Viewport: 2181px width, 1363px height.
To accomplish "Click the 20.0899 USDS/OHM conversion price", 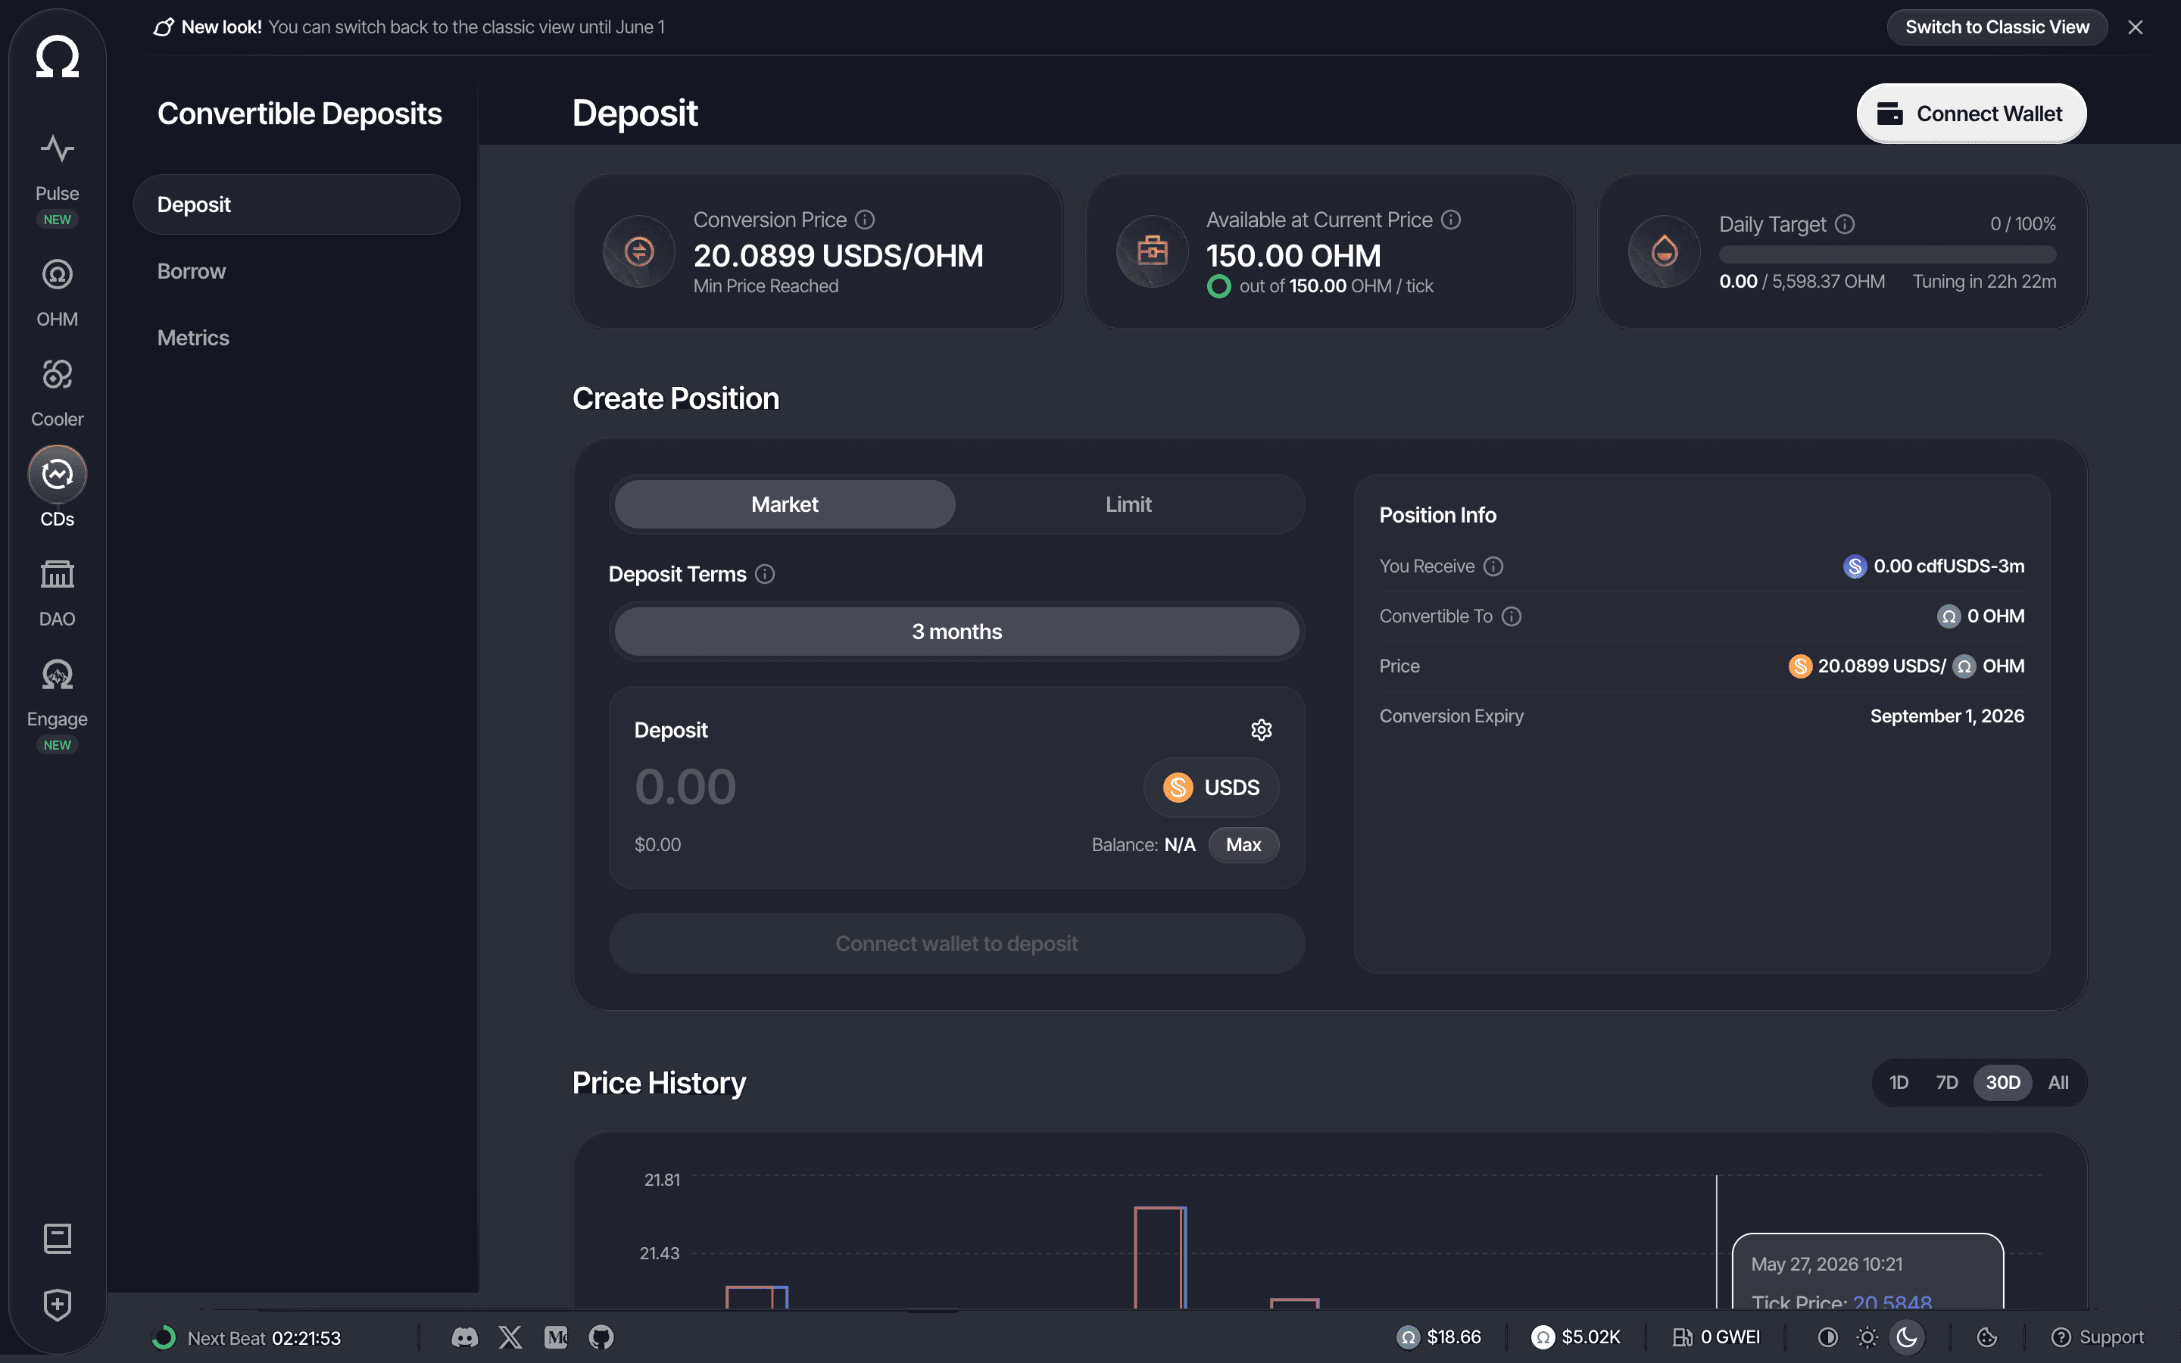I will pos(838,256).
